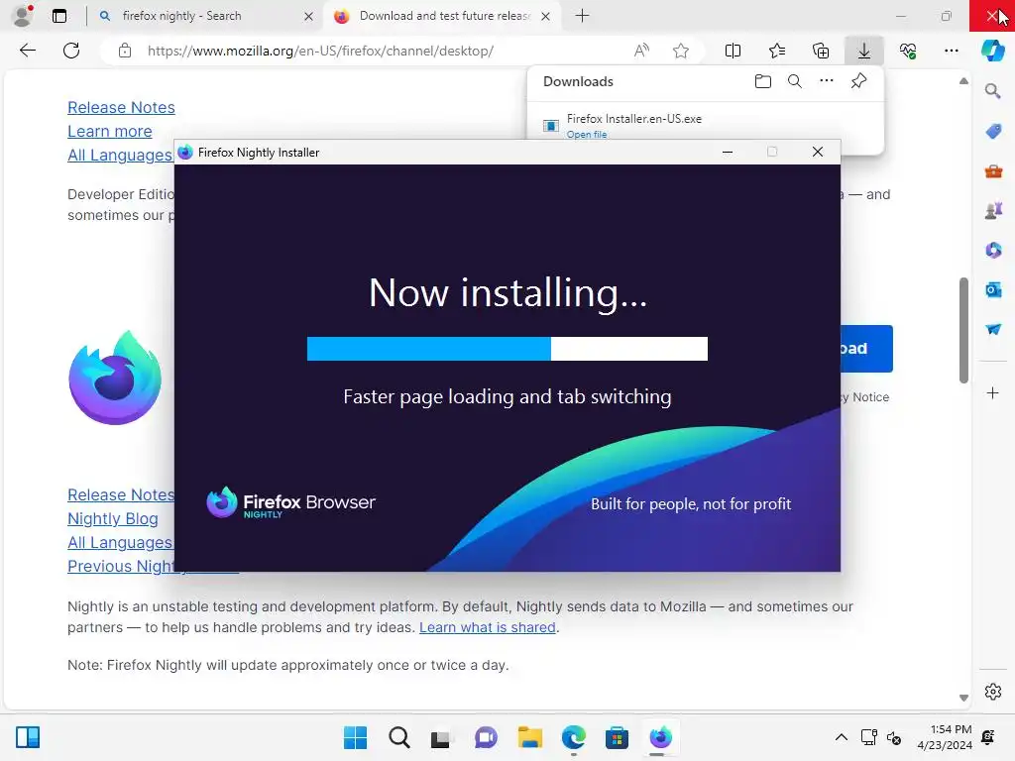This screenshot has width=1015, height=761.
Task: Open split screen icon in toolbar
Action: [x=733, y=51]
